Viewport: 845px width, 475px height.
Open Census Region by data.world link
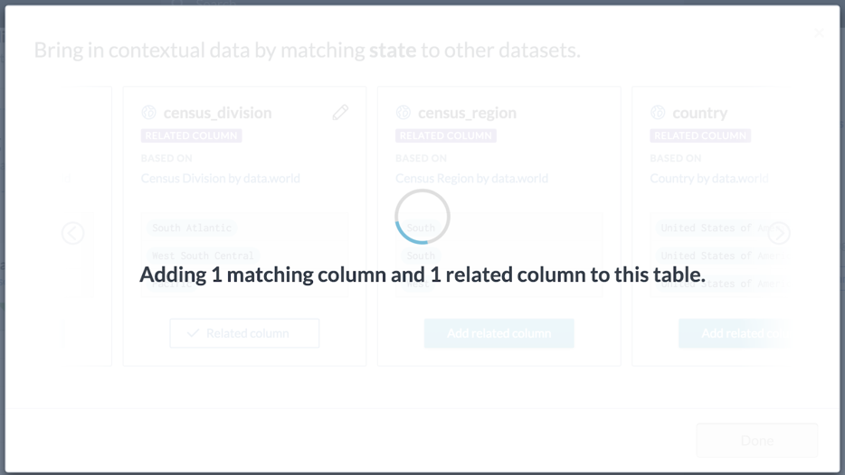click(471, 178)
